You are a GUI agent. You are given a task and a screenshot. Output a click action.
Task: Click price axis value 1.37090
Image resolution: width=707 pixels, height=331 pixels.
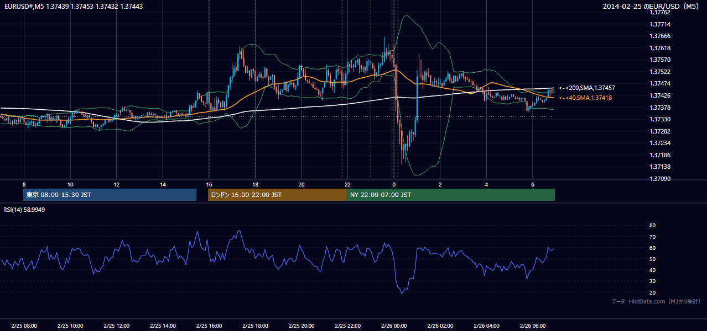[659, 179]
